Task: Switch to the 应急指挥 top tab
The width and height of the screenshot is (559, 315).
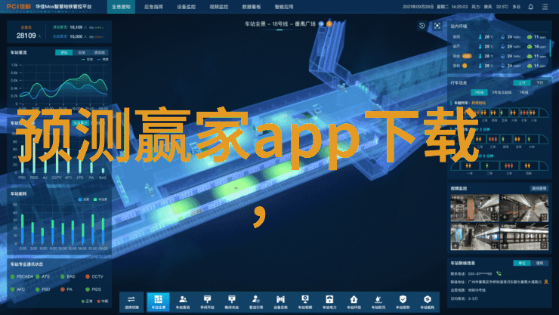Action: (x=152, y=6)
